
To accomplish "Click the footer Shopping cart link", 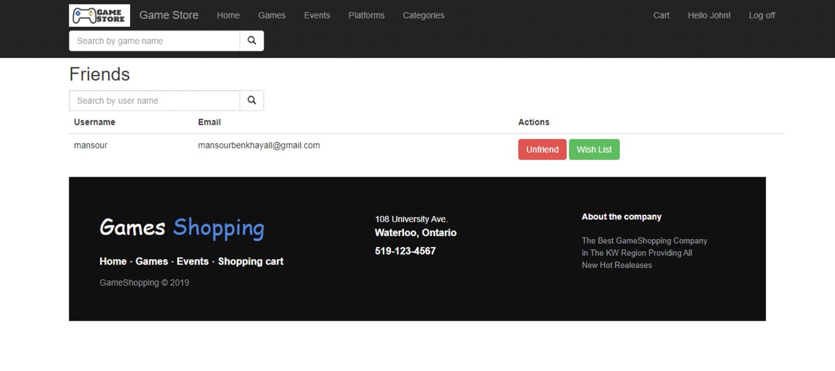I will (251, 262).
